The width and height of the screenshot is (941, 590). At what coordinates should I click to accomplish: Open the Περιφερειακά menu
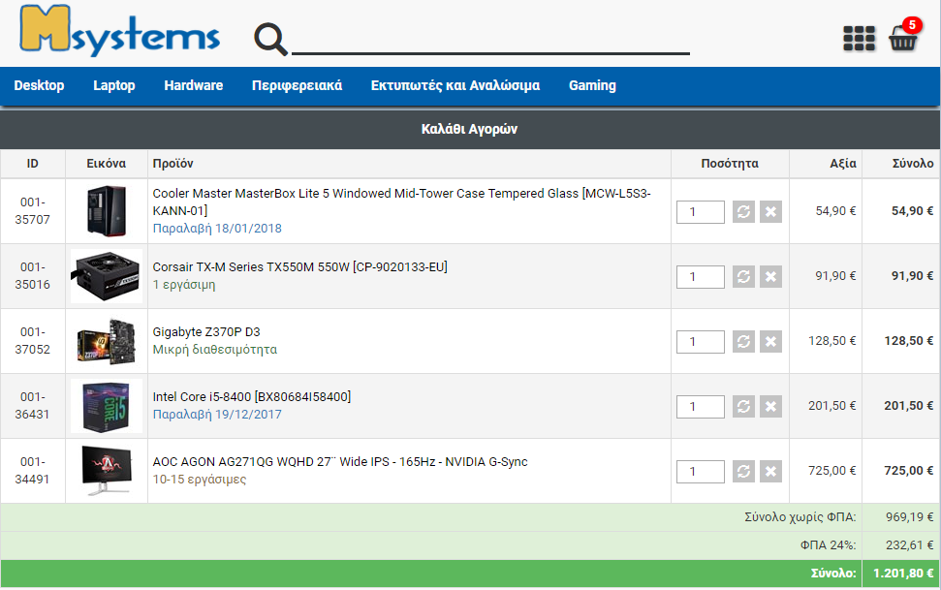[x=298, y=85]
